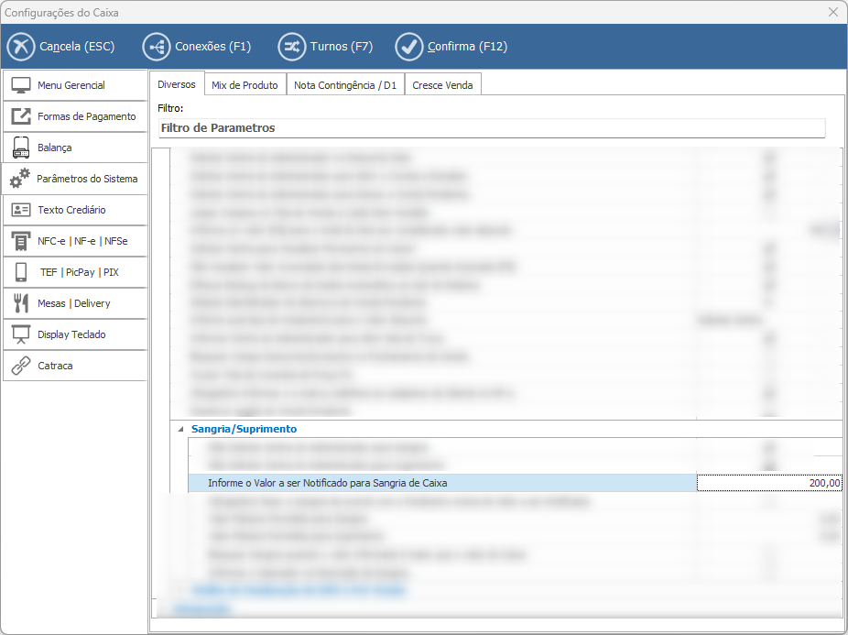Open the Nota Contingência / D1 tab

tap(345, 85)
